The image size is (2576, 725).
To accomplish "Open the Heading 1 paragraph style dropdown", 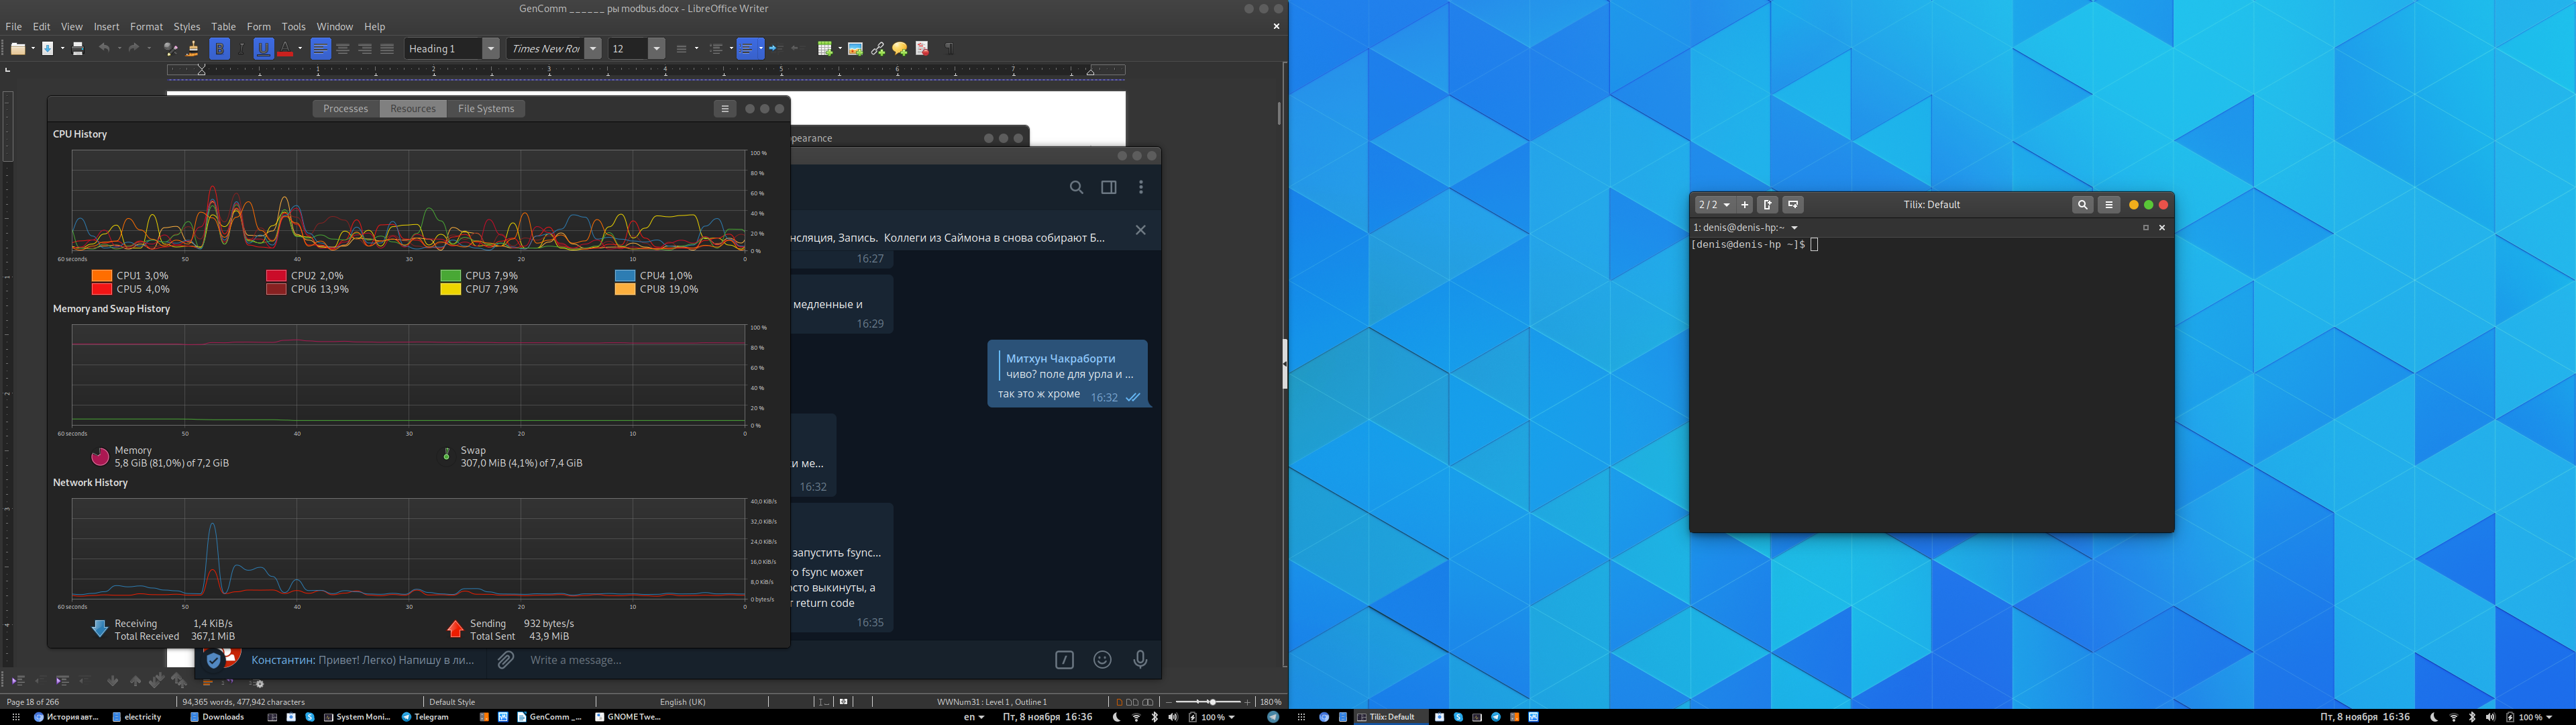I will (x=491, y=48).
